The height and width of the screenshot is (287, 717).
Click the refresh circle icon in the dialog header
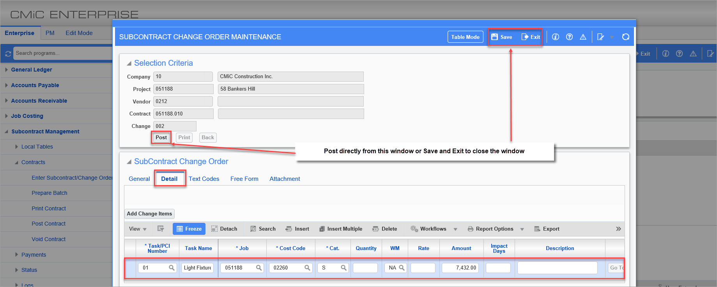626,37
